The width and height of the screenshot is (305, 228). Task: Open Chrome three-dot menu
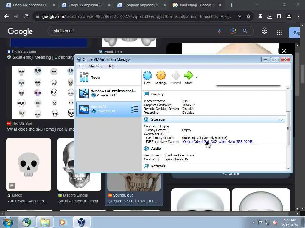point(298,17)
